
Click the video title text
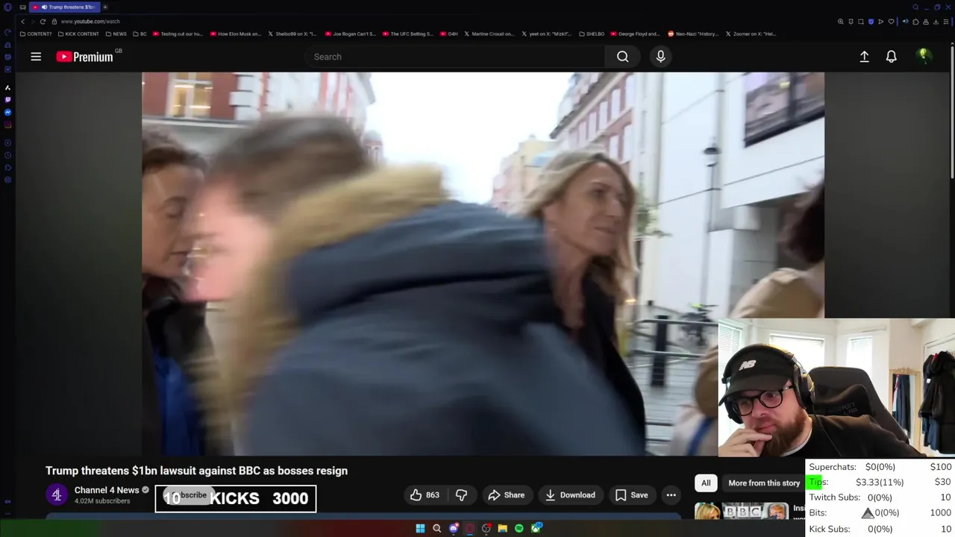coord(196,471)
